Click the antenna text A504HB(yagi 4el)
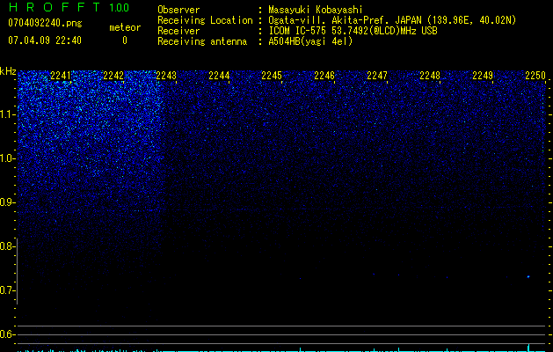Image resolution: width=553 pixels, height=352 pixels. [310, 41]
